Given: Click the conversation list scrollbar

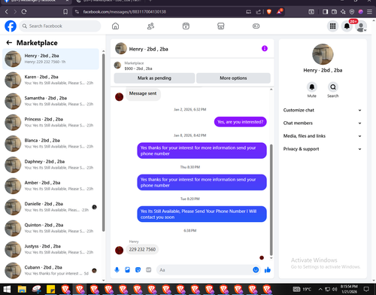Looking at the screenshot, I should [103, 142].
